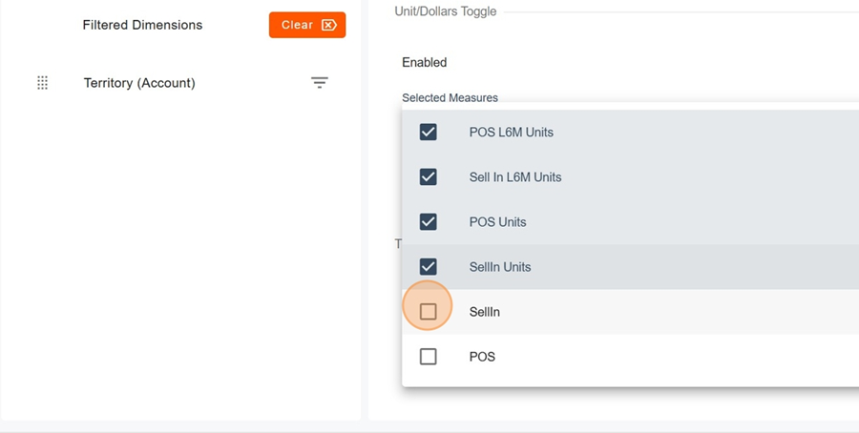
Task: Deselect the SellIn Units checkbox
Action: pos(429,267)
